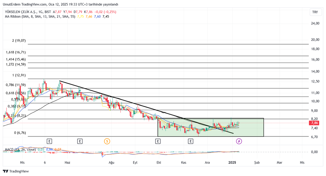Click the 7,45 MA Ribbon value
The height and width of the screenshot is (176, 326).
tap(106, 17)
